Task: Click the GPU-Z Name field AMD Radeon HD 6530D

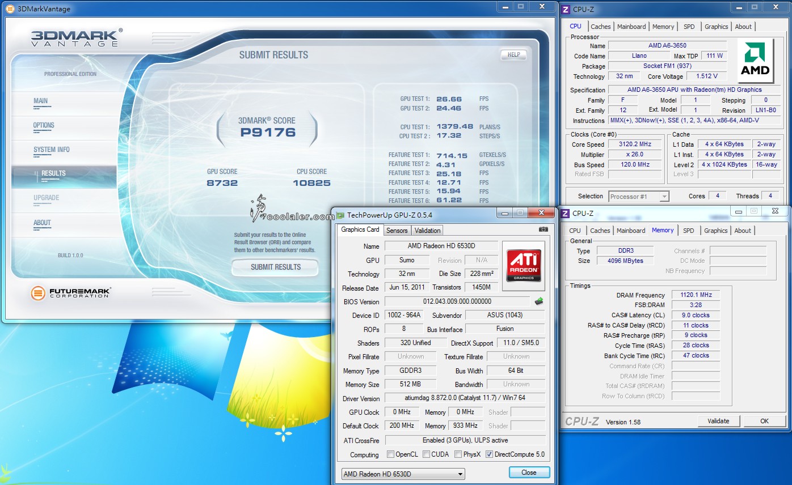Action: (441, 246)
